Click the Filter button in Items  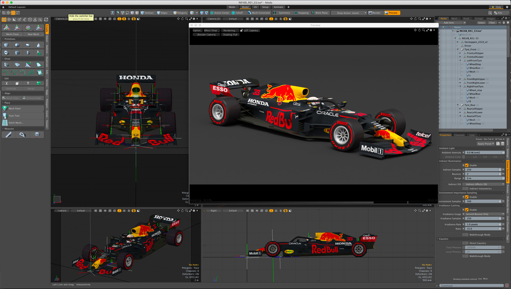492,23
